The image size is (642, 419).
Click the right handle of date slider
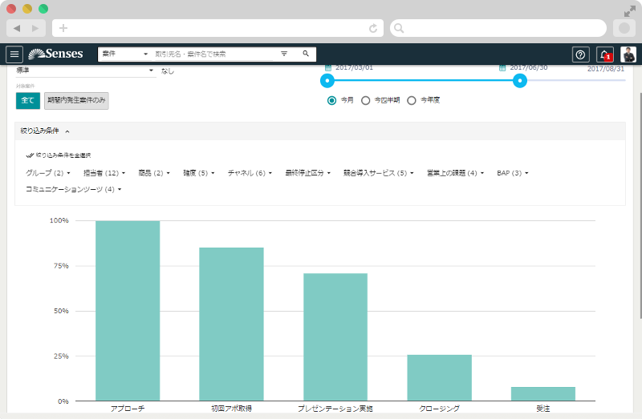[520, 81]
